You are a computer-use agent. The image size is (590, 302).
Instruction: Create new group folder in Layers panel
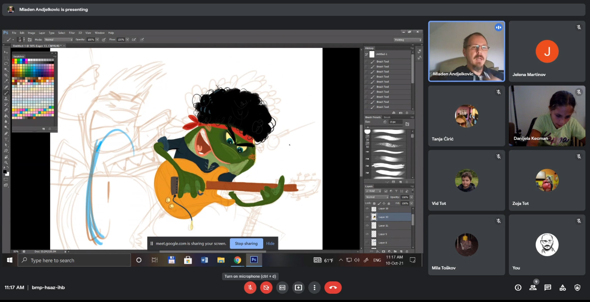395,251
